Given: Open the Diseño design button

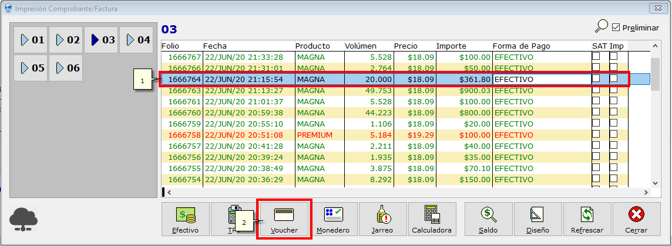Looking at the screenshot, I should pos(538,220).
